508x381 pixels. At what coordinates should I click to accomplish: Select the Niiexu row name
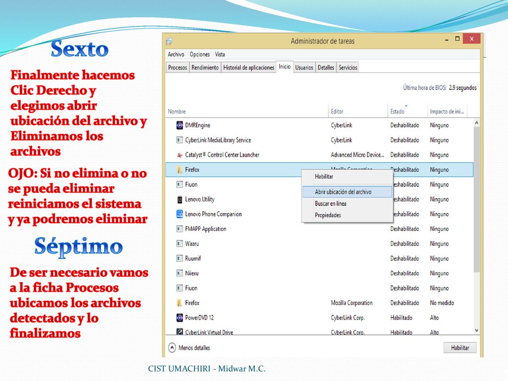[191, 273]
